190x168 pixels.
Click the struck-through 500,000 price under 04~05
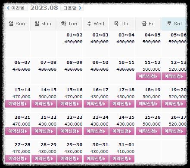(x=152, y=42)
